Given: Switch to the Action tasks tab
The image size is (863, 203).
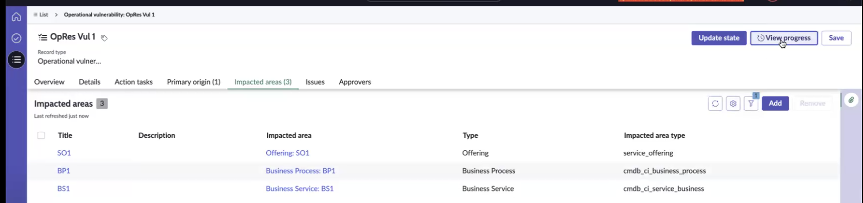Looking at the screenshot, I should pyautogui.click(x=133, y=82).
